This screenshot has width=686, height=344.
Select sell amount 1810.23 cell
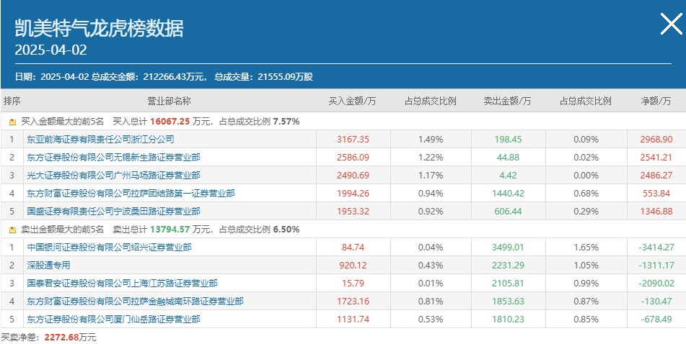tap(509, 319)
